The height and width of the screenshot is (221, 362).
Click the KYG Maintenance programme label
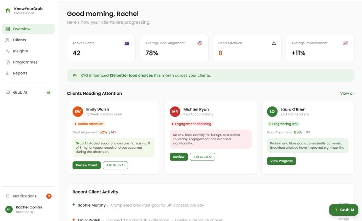click(294, 114)
